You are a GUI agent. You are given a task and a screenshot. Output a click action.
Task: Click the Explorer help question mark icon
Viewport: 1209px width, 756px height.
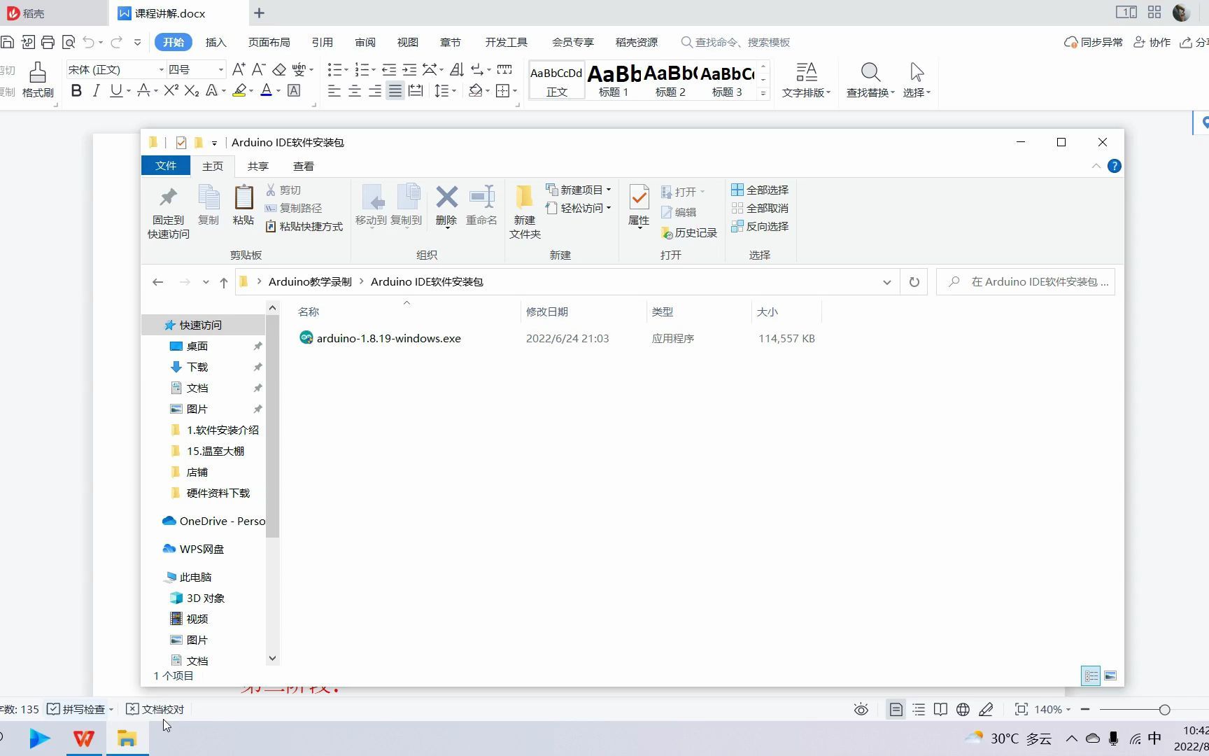1115,166
